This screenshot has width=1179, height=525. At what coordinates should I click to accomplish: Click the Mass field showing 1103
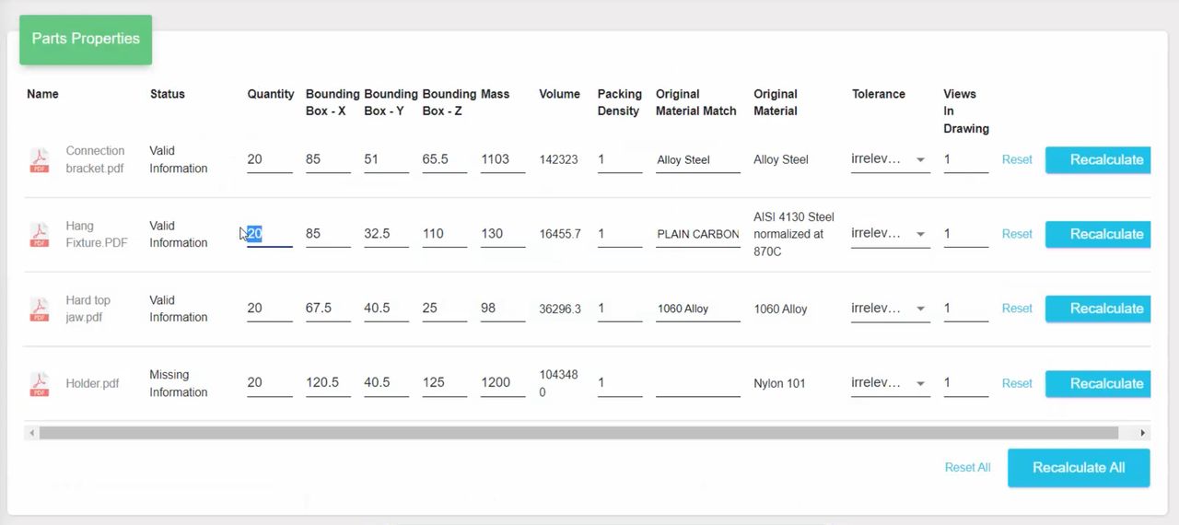(x=502, y=159)
